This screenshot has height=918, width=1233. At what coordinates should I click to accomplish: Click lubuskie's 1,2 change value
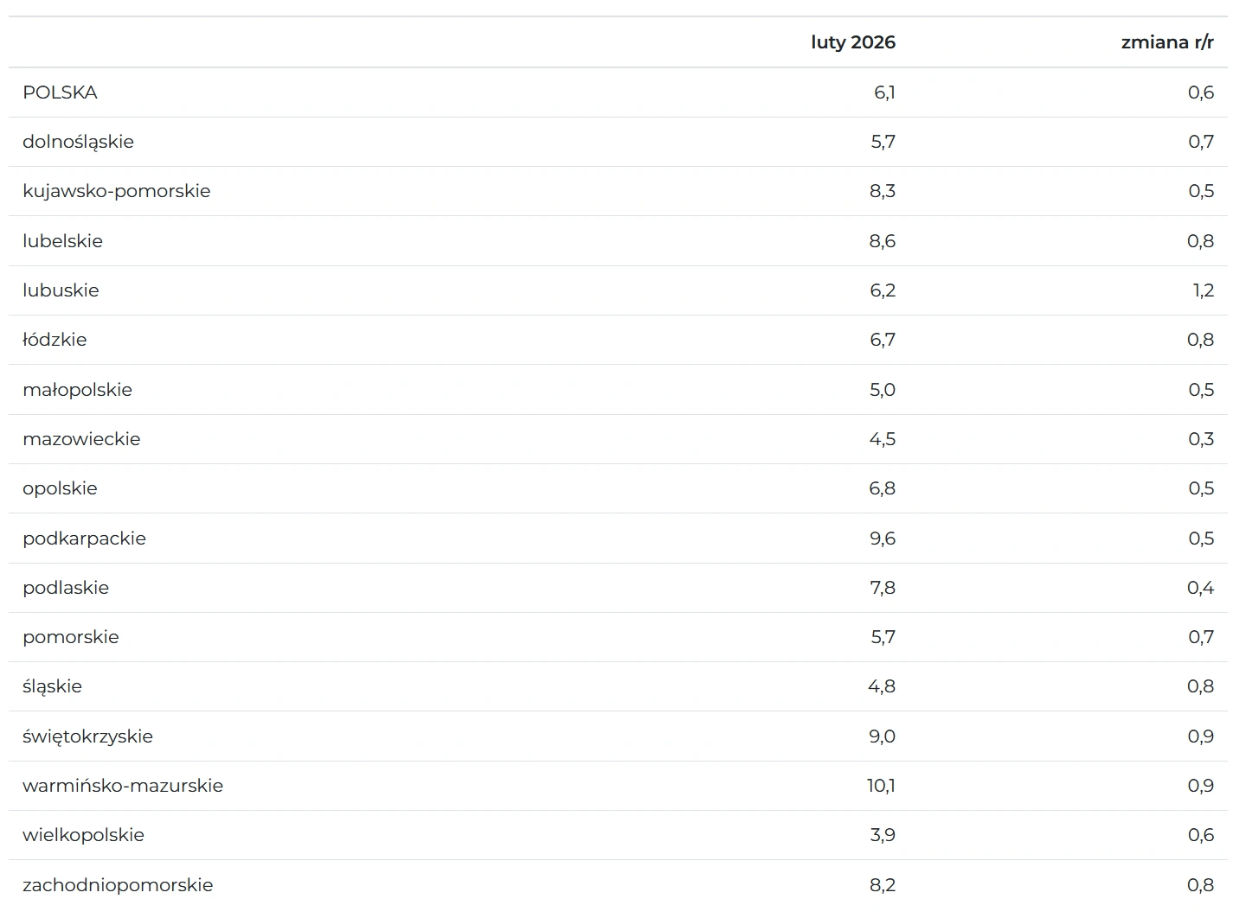1203,290
